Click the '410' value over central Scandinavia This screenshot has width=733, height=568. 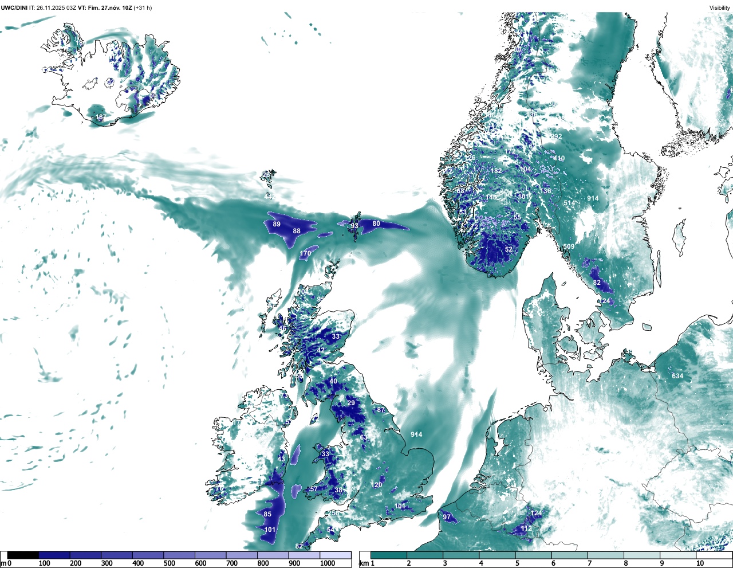(x=559, y=158)
